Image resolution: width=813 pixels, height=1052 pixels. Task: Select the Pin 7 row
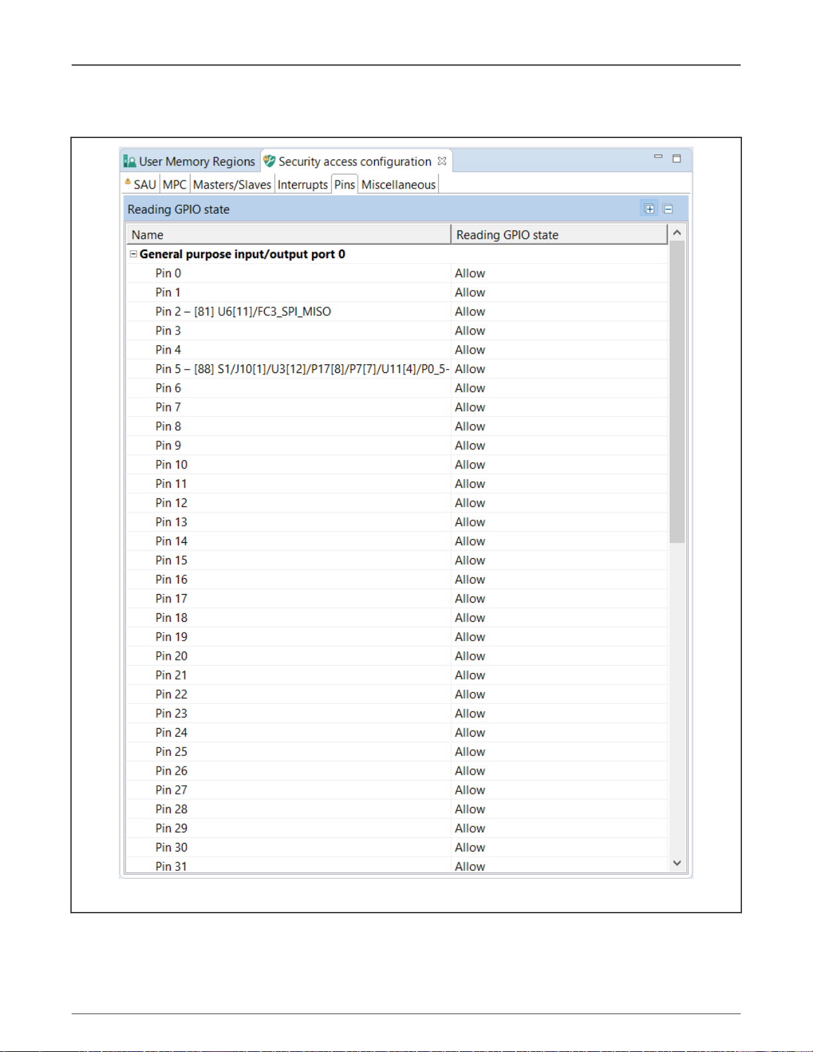point(397,408)
